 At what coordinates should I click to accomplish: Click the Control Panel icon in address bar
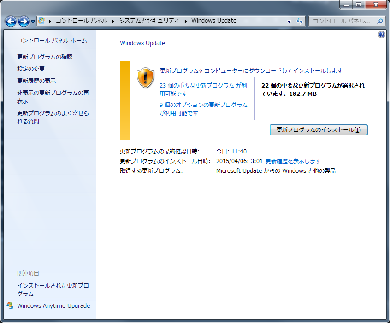click(x=42, y=21)
